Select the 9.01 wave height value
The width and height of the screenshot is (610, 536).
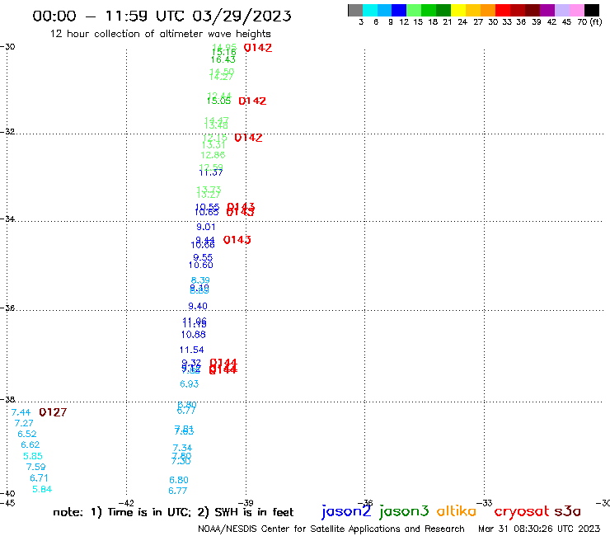[206, 227]
